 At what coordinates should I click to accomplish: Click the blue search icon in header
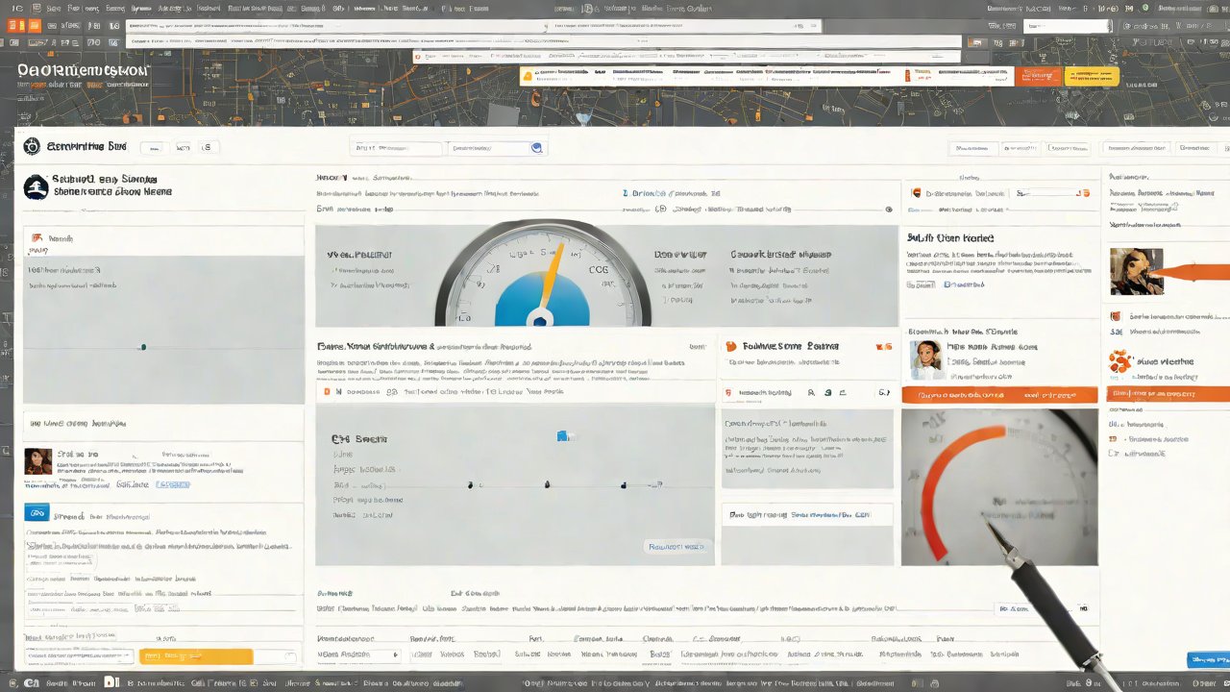[536, 148]
